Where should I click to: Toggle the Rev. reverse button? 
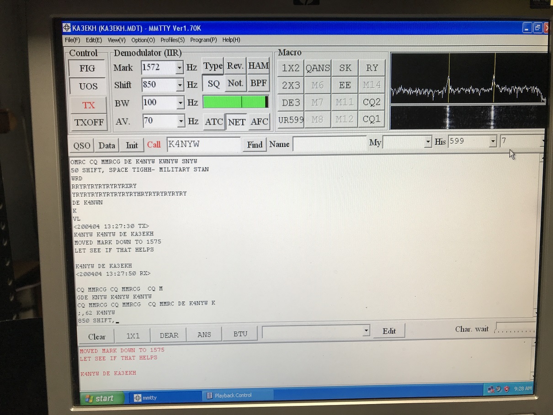235,66
